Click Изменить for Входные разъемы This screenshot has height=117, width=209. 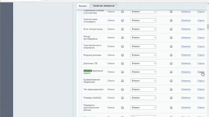pos(186,55)
